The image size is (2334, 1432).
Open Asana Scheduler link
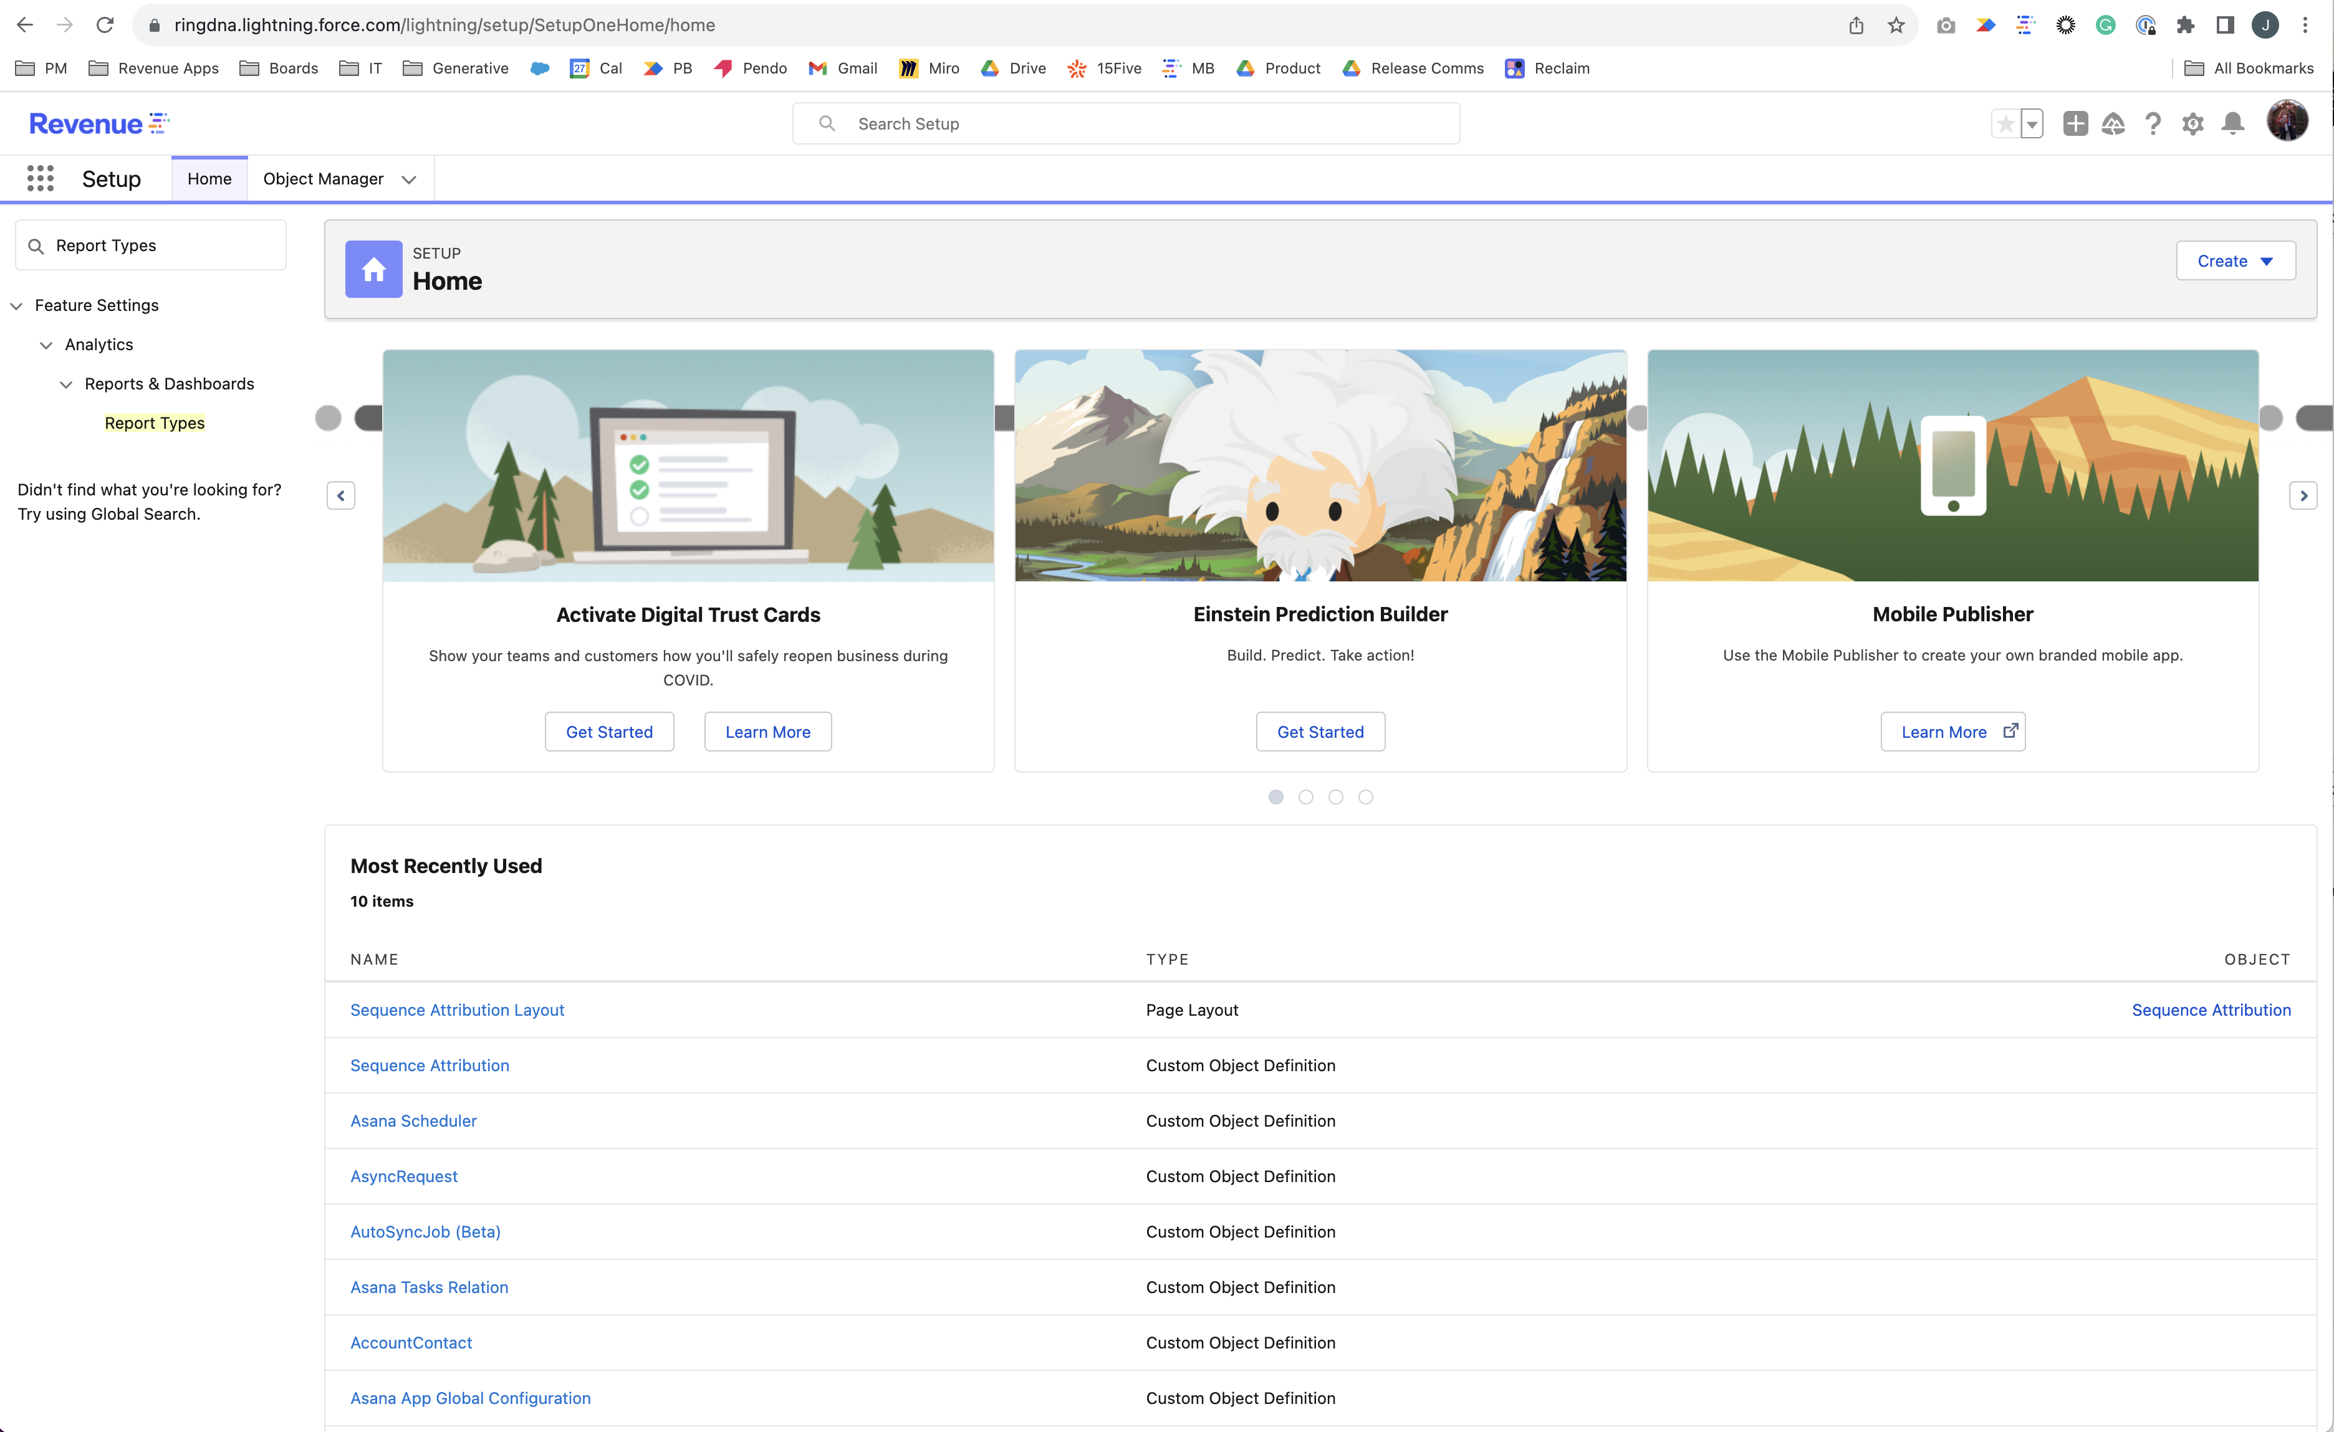click(x=414, y=1121)
